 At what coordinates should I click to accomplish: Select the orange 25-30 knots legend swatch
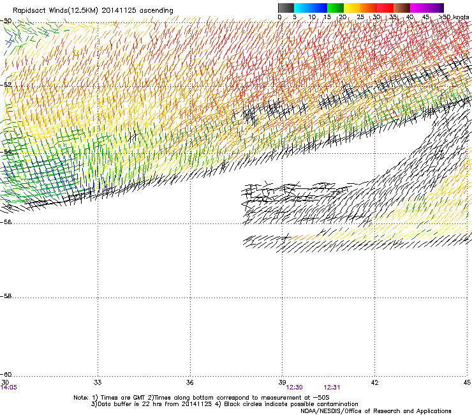point(369,8)
